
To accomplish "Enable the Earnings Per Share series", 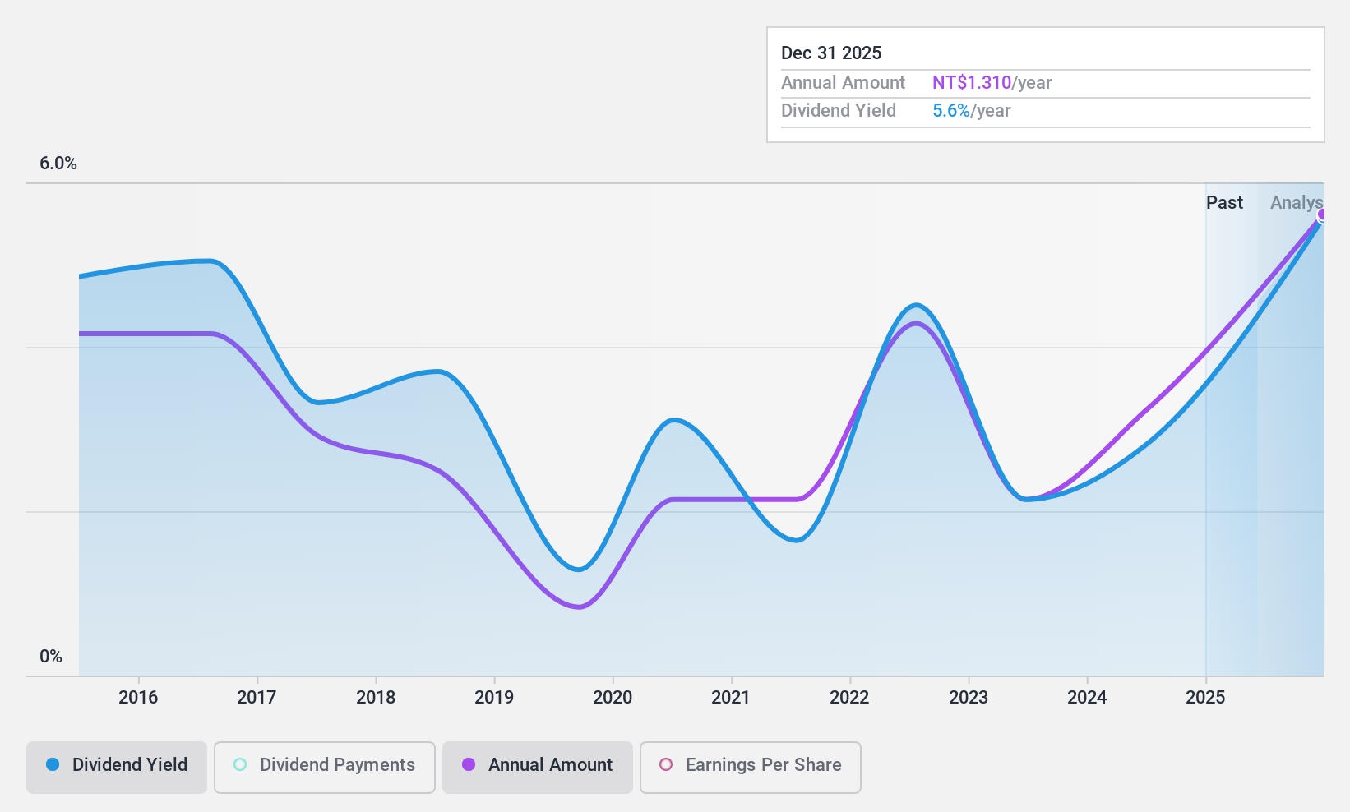I will coord(751,768).
